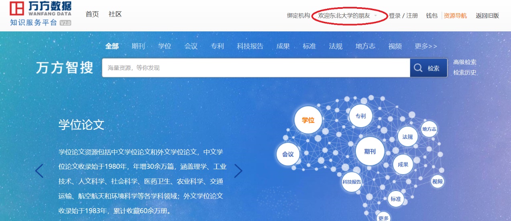Select the 期刊 bubble in brain graphic
The height and width of the screenshot is (221, 511).
(x=370, y=151)
